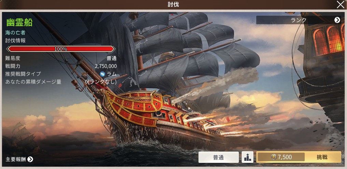Click the 討伐情報 label
Image resolution: width=347 pixels, height=169 pixels.
click(x=15, y=41)
